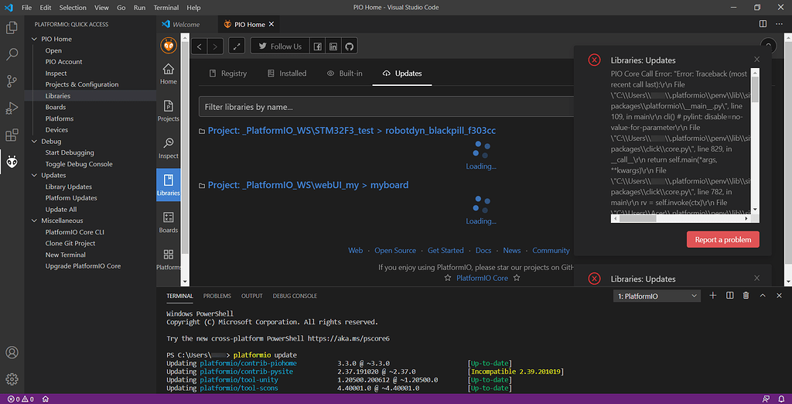Split the terminal panel
This screenshot has width=792, height=404.
[729, 296]
